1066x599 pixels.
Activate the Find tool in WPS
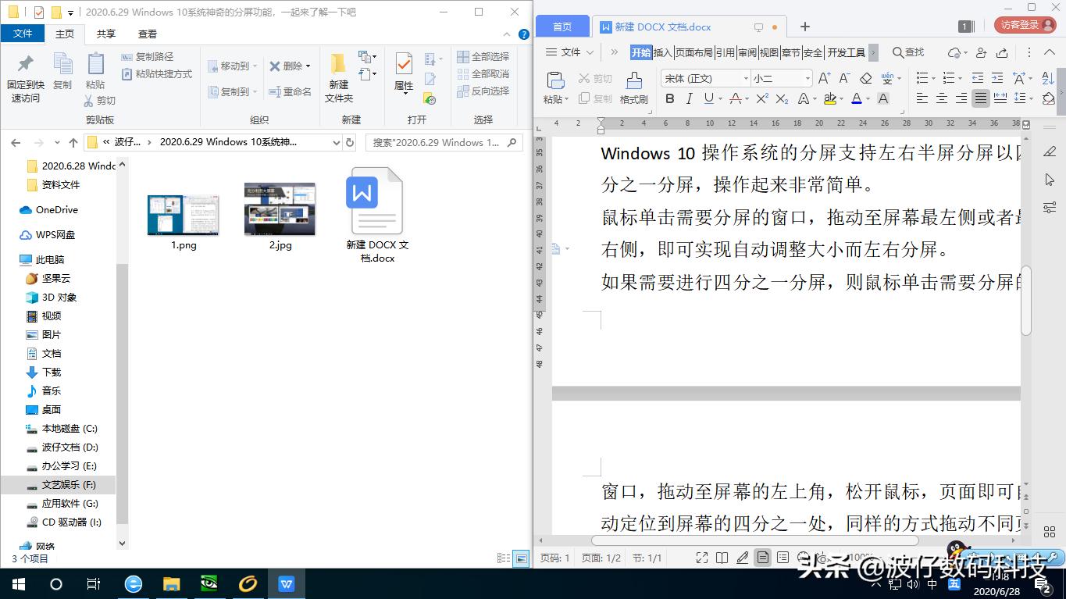point(907,52)
